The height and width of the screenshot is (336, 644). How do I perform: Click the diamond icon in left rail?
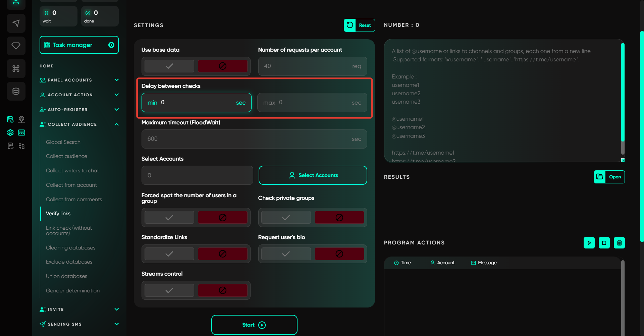(16, 46)
